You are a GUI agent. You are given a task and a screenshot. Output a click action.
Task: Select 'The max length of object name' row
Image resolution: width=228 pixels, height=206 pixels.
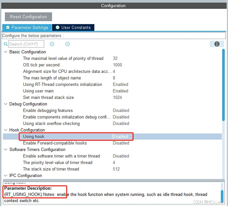coord(52,78)
